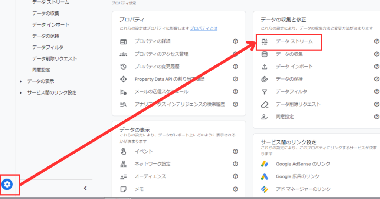Click the データ削除リクエスト eraser icon
380x199 pixels.
point(265,104)
